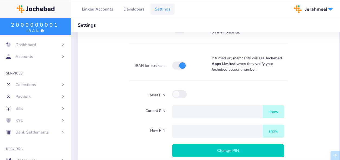The height and width of the screenshot is (160, 340).
Task: Show the Current PIN value
Action: coord(273,112)
